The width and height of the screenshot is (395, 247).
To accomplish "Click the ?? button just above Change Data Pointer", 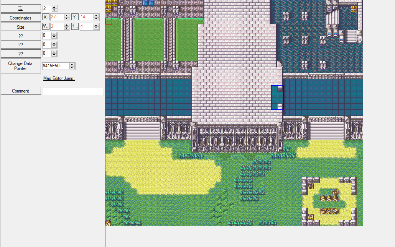I will (x=21, y=54).
